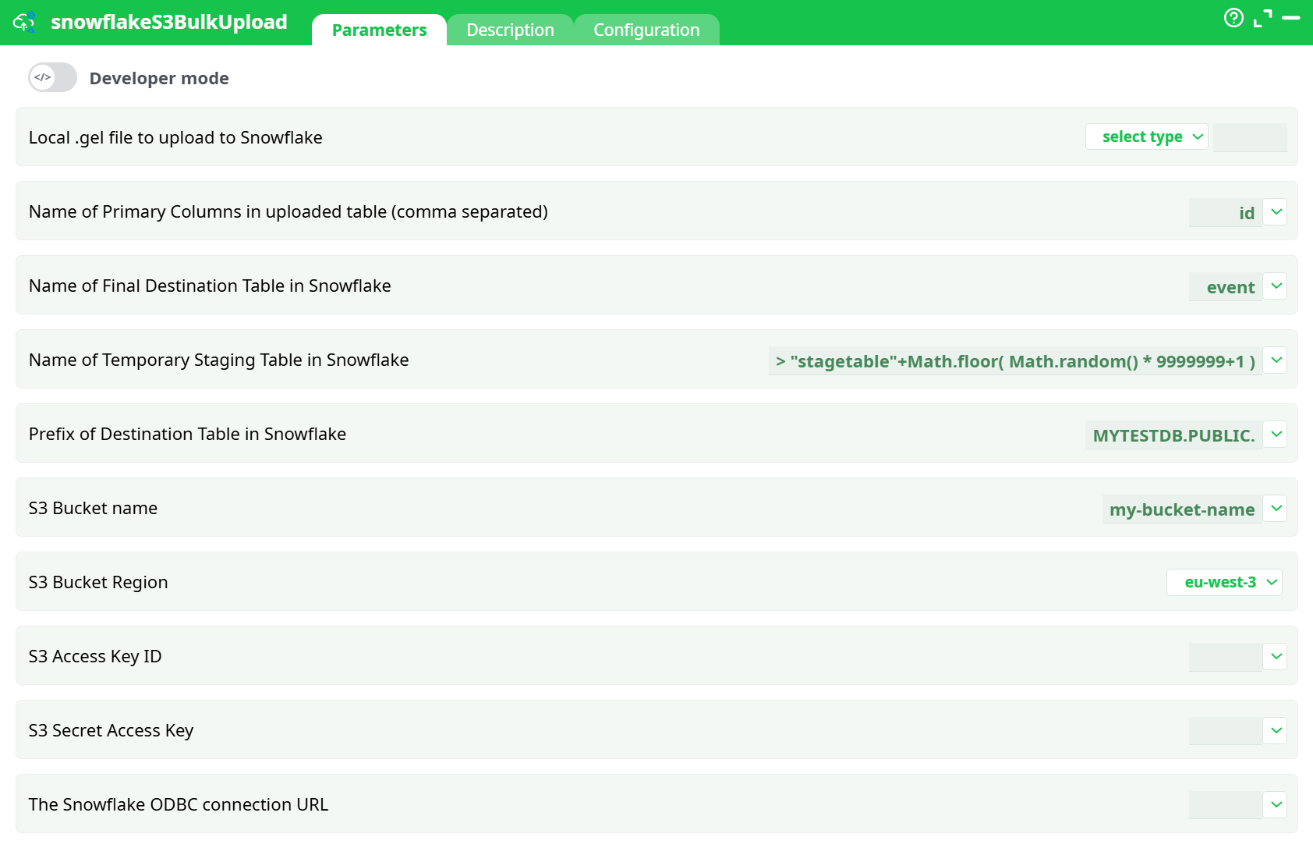The height and width of the screenshot is (841, 1313).
Task: Open the "select type" dropdown
Action: tap(1146, 137)
